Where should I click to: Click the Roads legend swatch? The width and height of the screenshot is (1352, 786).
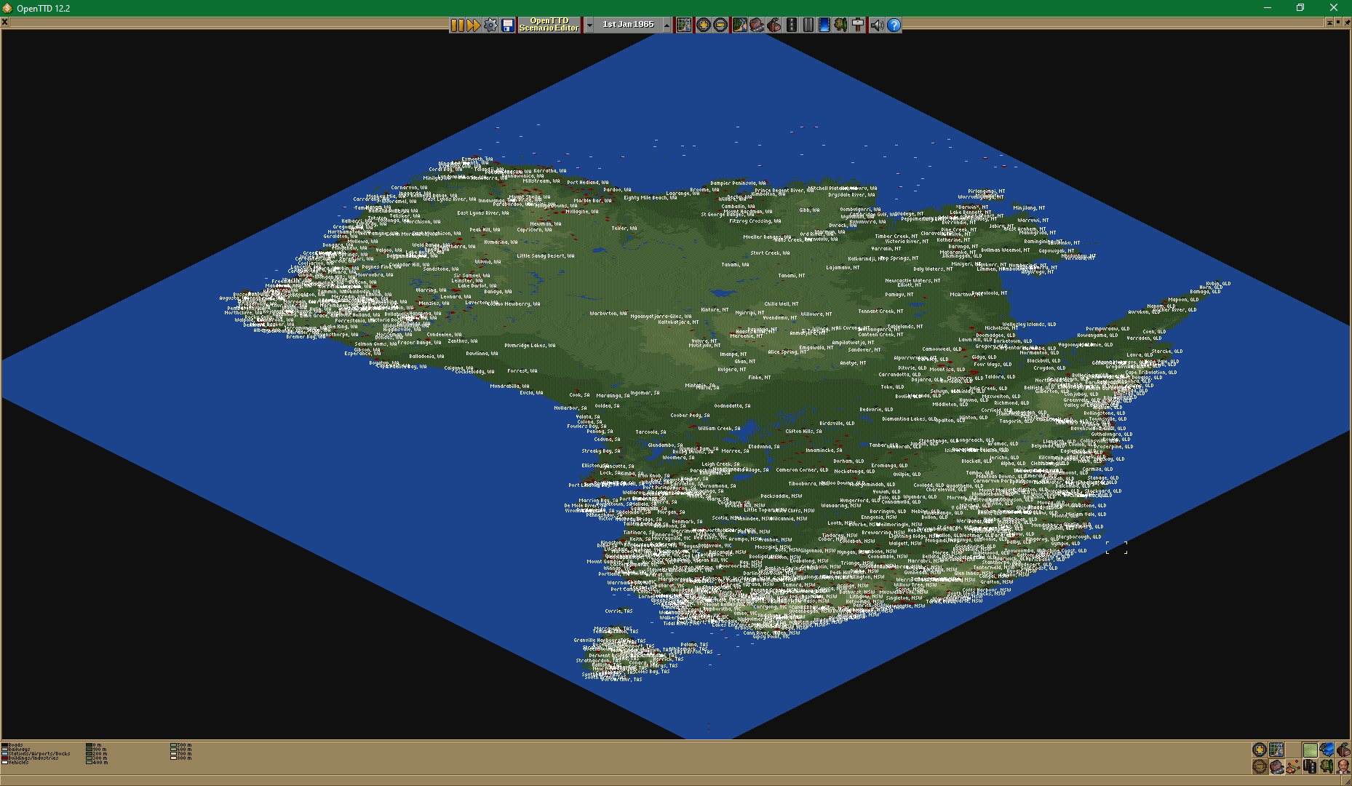(4, 745)
